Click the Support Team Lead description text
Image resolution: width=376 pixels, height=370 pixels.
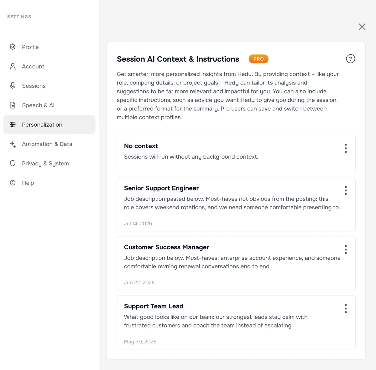[x=216, y=321]
